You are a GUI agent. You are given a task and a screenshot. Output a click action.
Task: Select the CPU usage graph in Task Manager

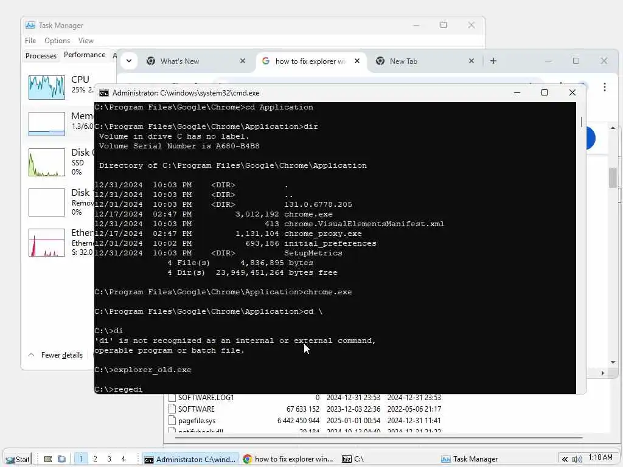[47, 88]
